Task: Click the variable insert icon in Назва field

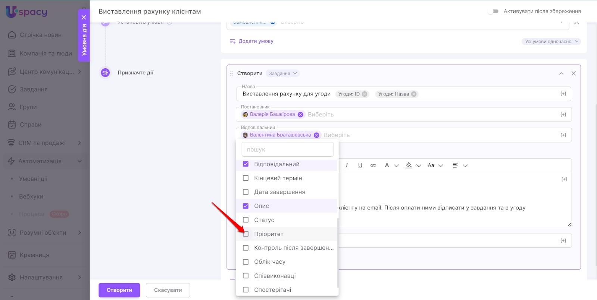Action: coord(563,94)
